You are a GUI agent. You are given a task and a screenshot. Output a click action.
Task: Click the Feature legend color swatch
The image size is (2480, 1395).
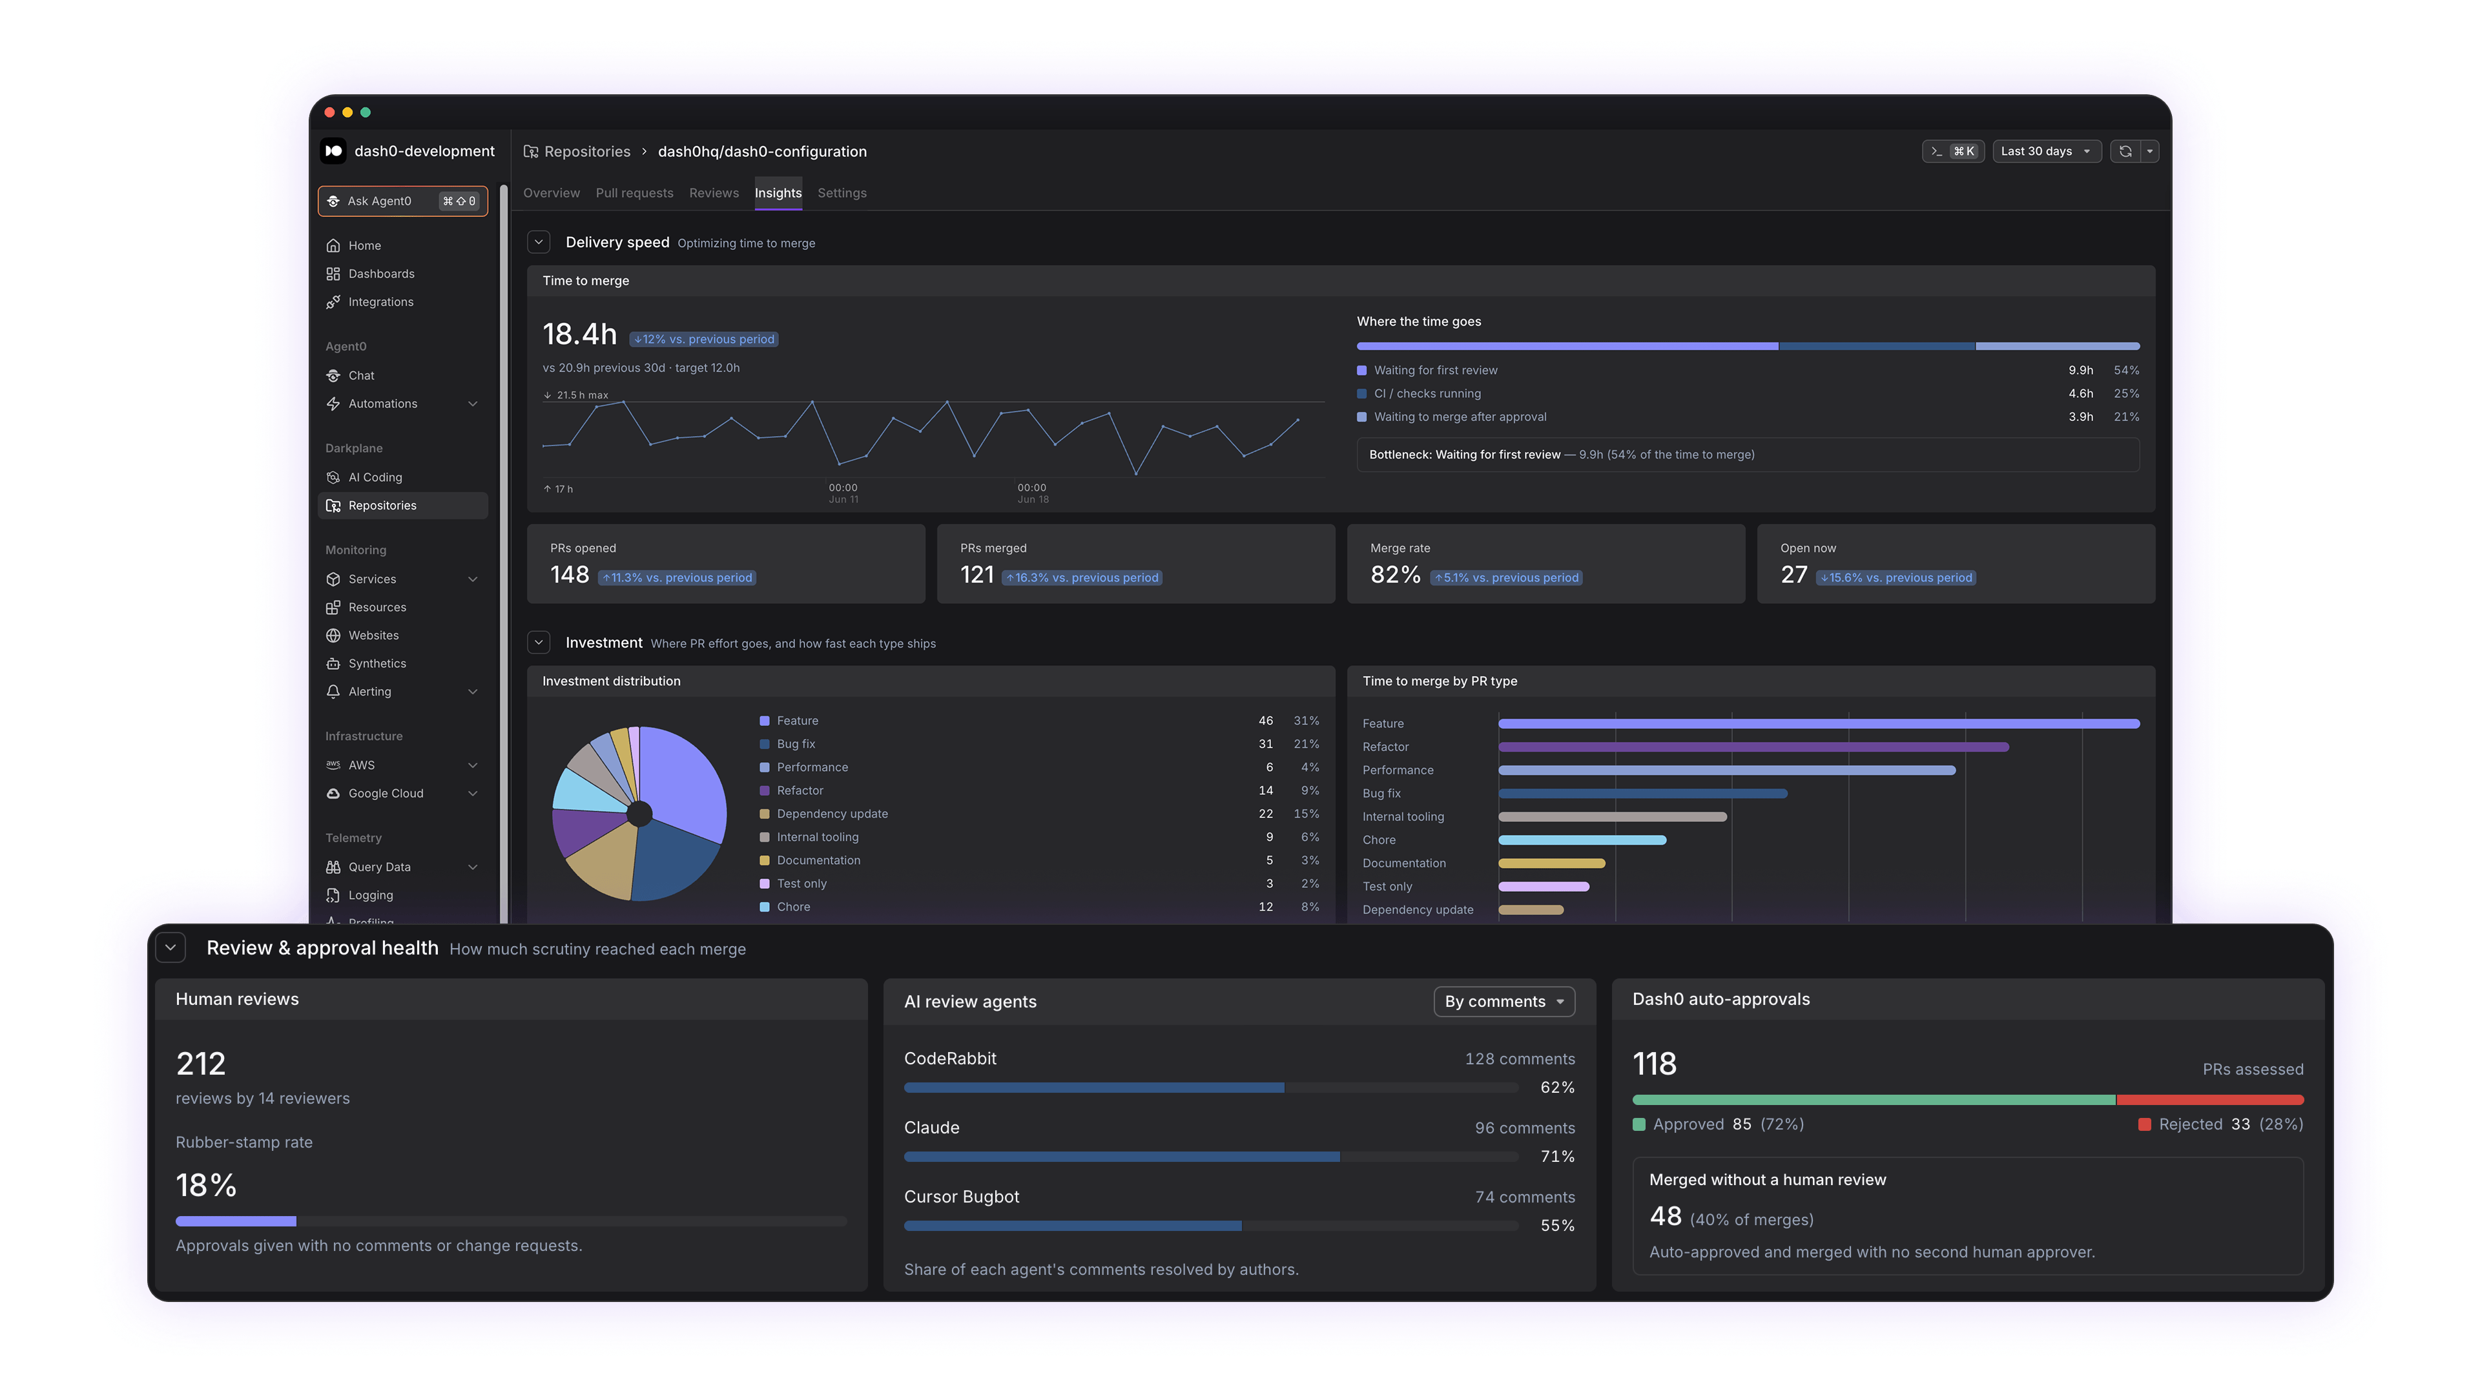(x=765, y=720)
